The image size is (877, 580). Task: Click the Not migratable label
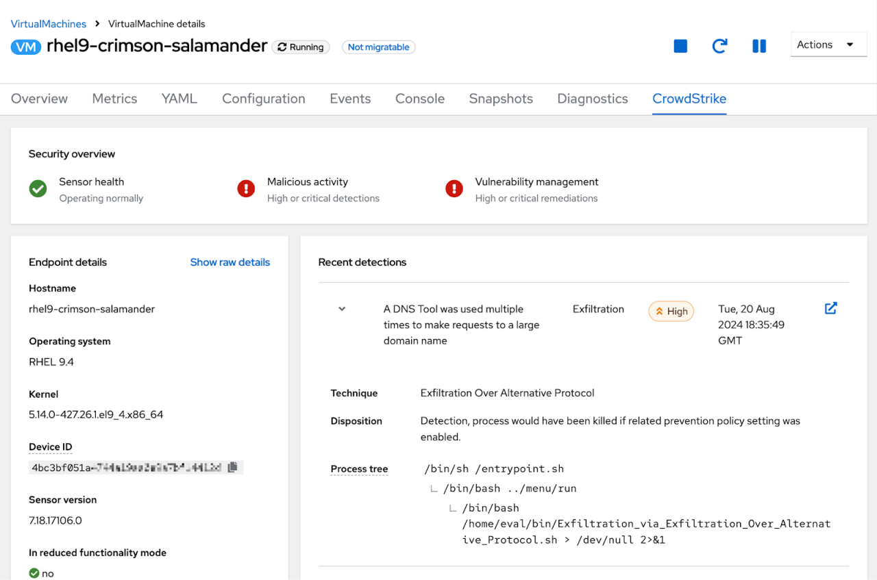point(379,47)
